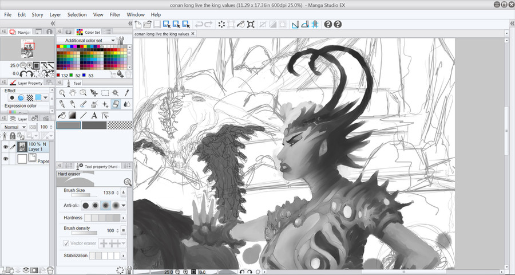Image resolution: width=515 pixels, height=275 pixels.
Task: Open Help question mark button
Action: (328, 24)
